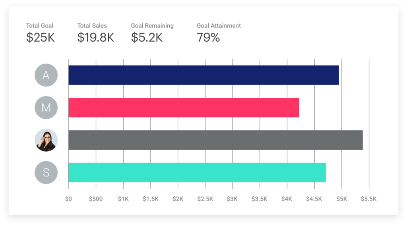Image resolution: width=407 pixels, height=226 pixels.
Task: Select the navy blue sales bar
Action: coord(203,75)
